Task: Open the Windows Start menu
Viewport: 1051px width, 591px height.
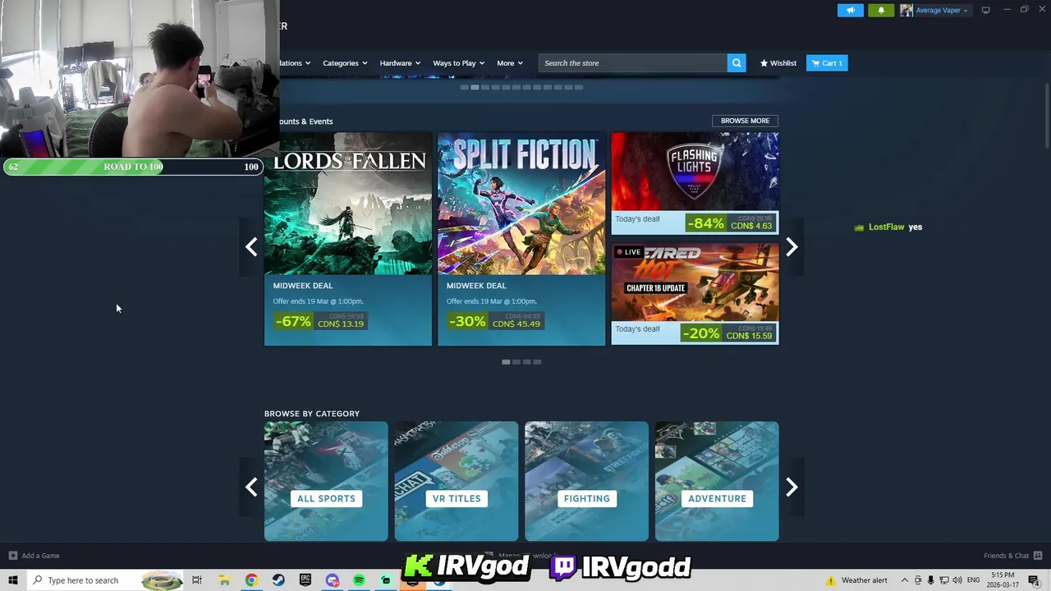Action: pos(12,580)
